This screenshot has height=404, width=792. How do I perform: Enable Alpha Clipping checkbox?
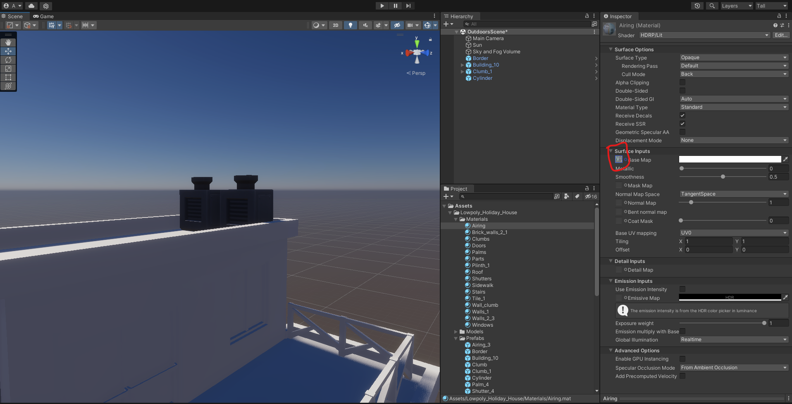(682, 82)
